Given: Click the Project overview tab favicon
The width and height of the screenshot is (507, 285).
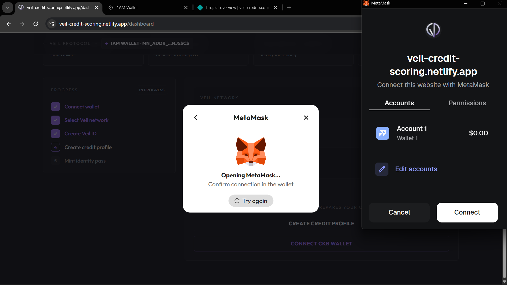Looking at the screenshot, I should (x=200, y=8).
